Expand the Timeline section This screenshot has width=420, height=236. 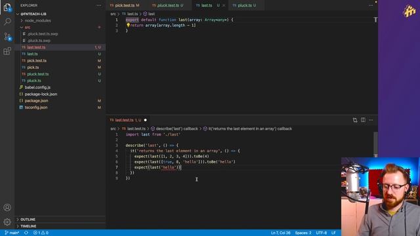coord(28,226)
